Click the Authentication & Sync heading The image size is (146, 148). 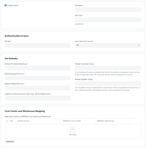tap(17, 36)
